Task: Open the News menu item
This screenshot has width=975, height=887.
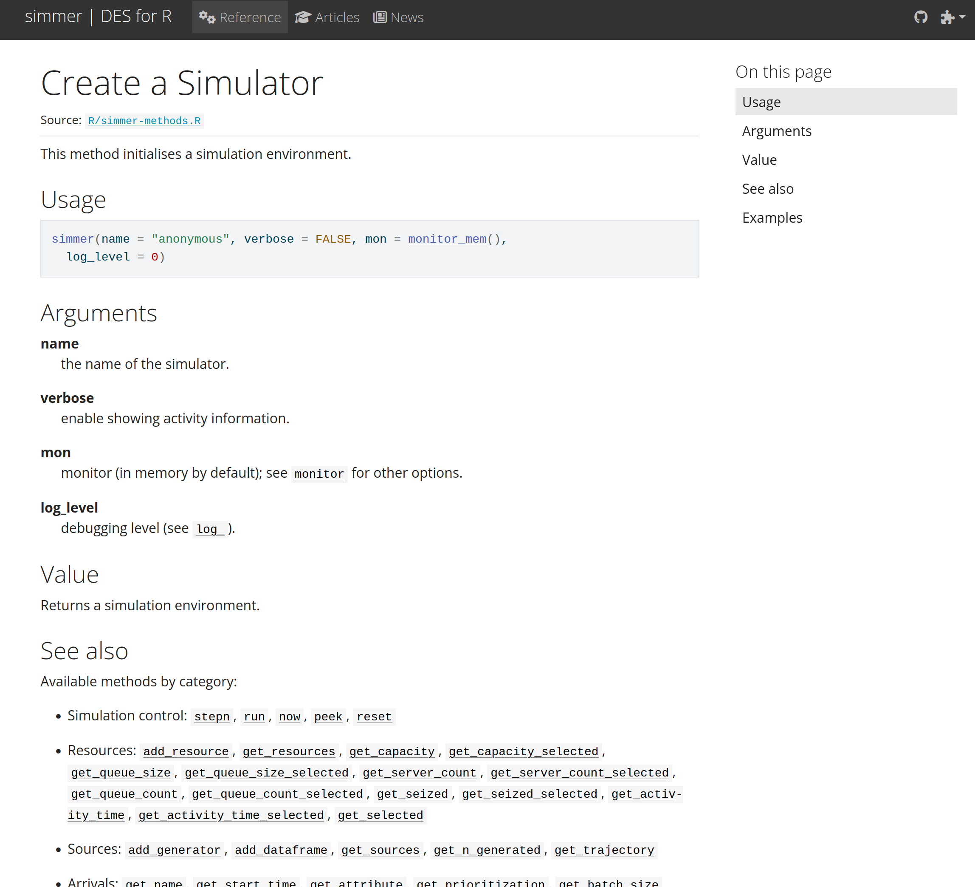Action: point(406,17)
